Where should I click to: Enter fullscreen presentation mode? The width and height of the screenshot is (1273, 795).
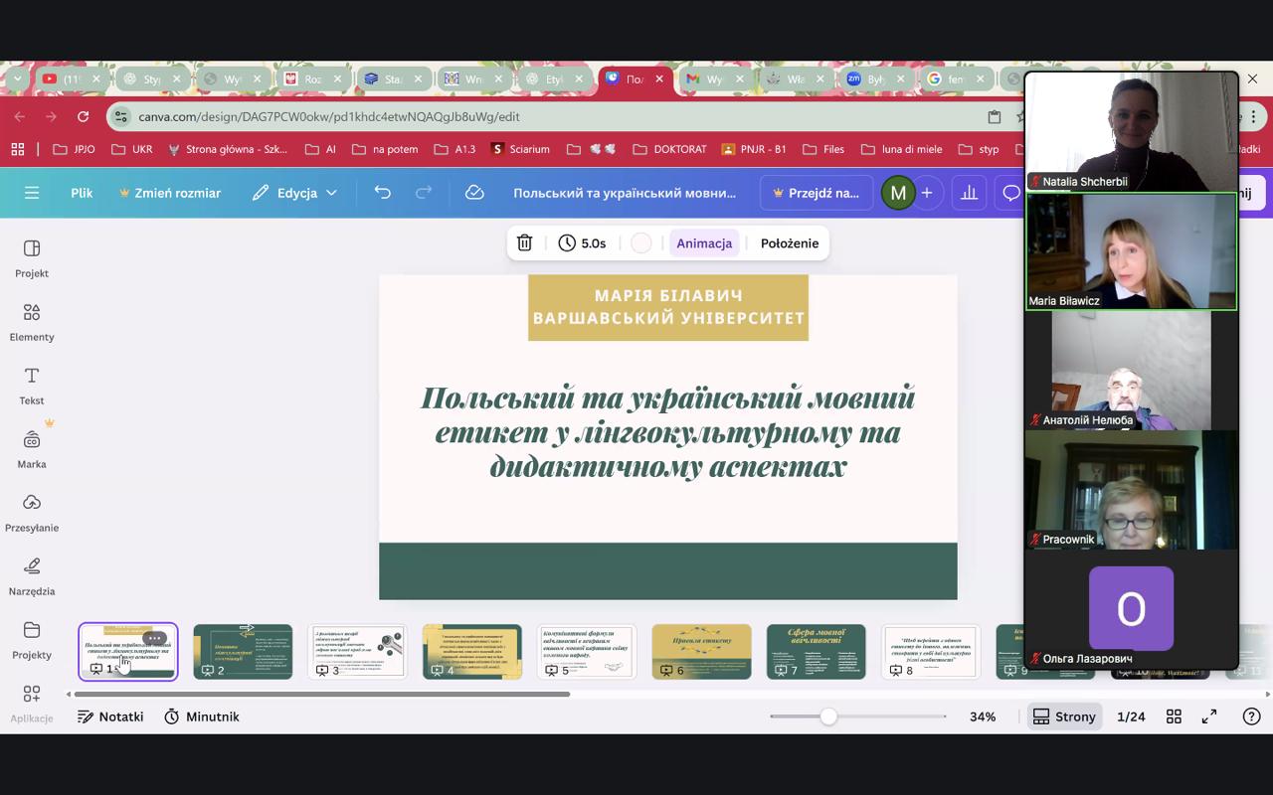pyautogui.click(x=1209, y=716)
